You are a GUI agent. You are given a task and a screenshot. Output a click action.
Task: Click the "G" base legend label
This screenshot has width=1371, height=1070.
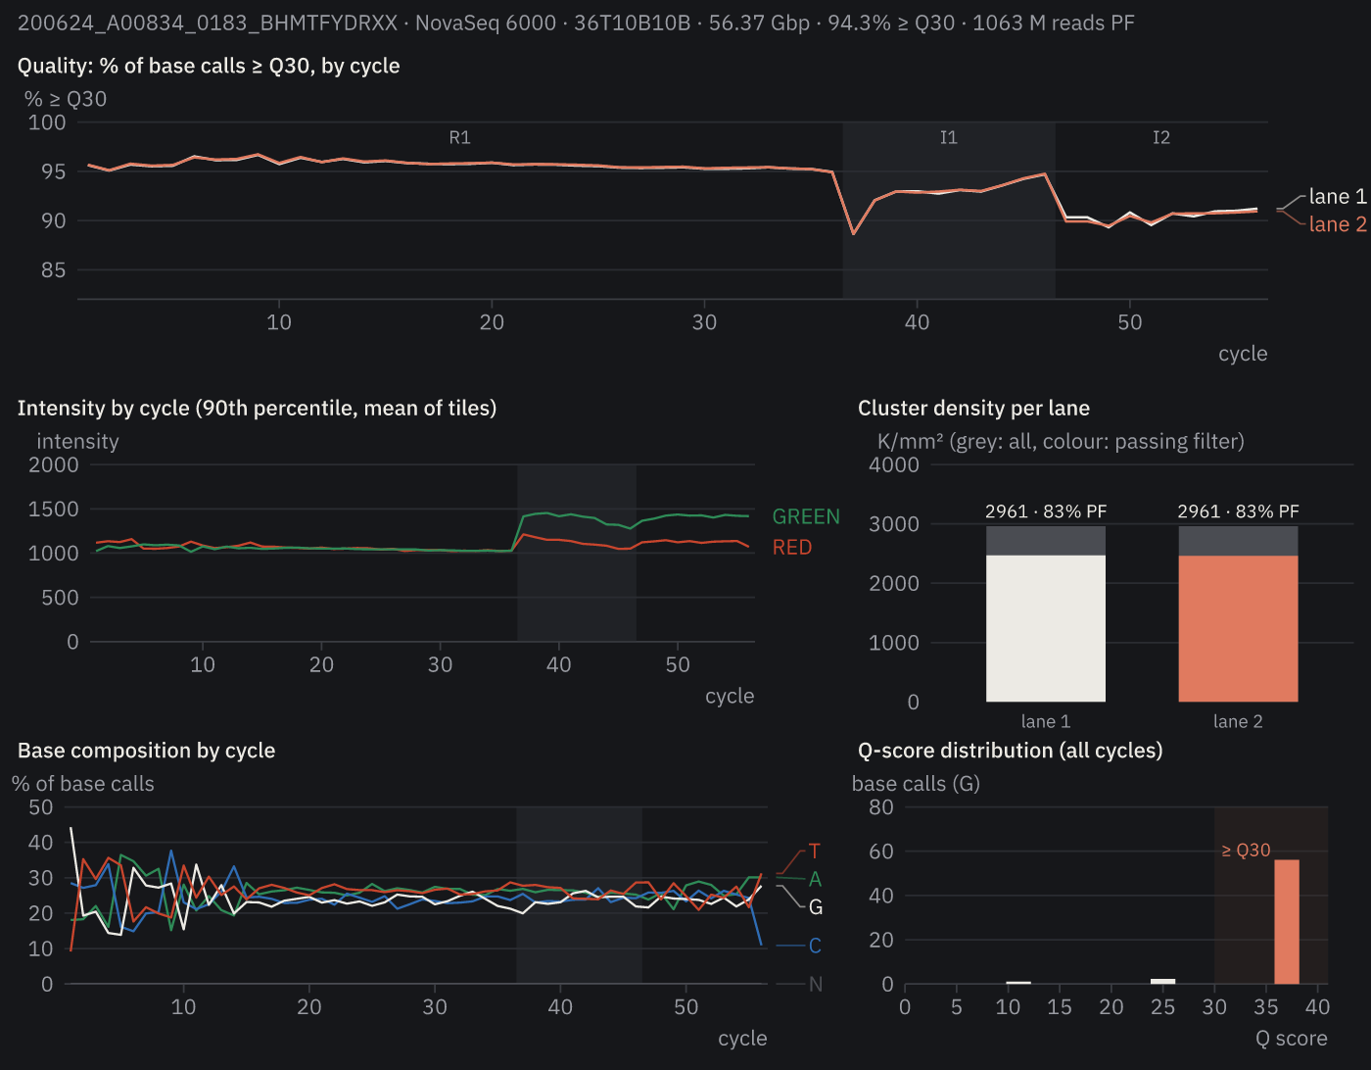815,907
